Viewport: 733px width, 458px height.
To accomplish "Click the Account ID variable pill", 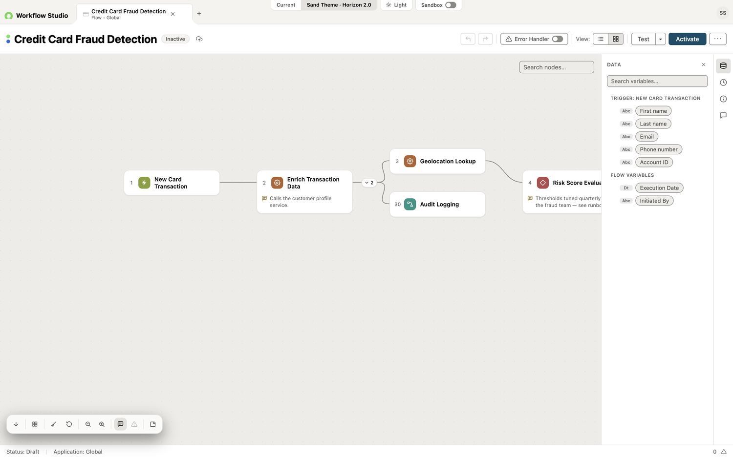I will [654, 162].
